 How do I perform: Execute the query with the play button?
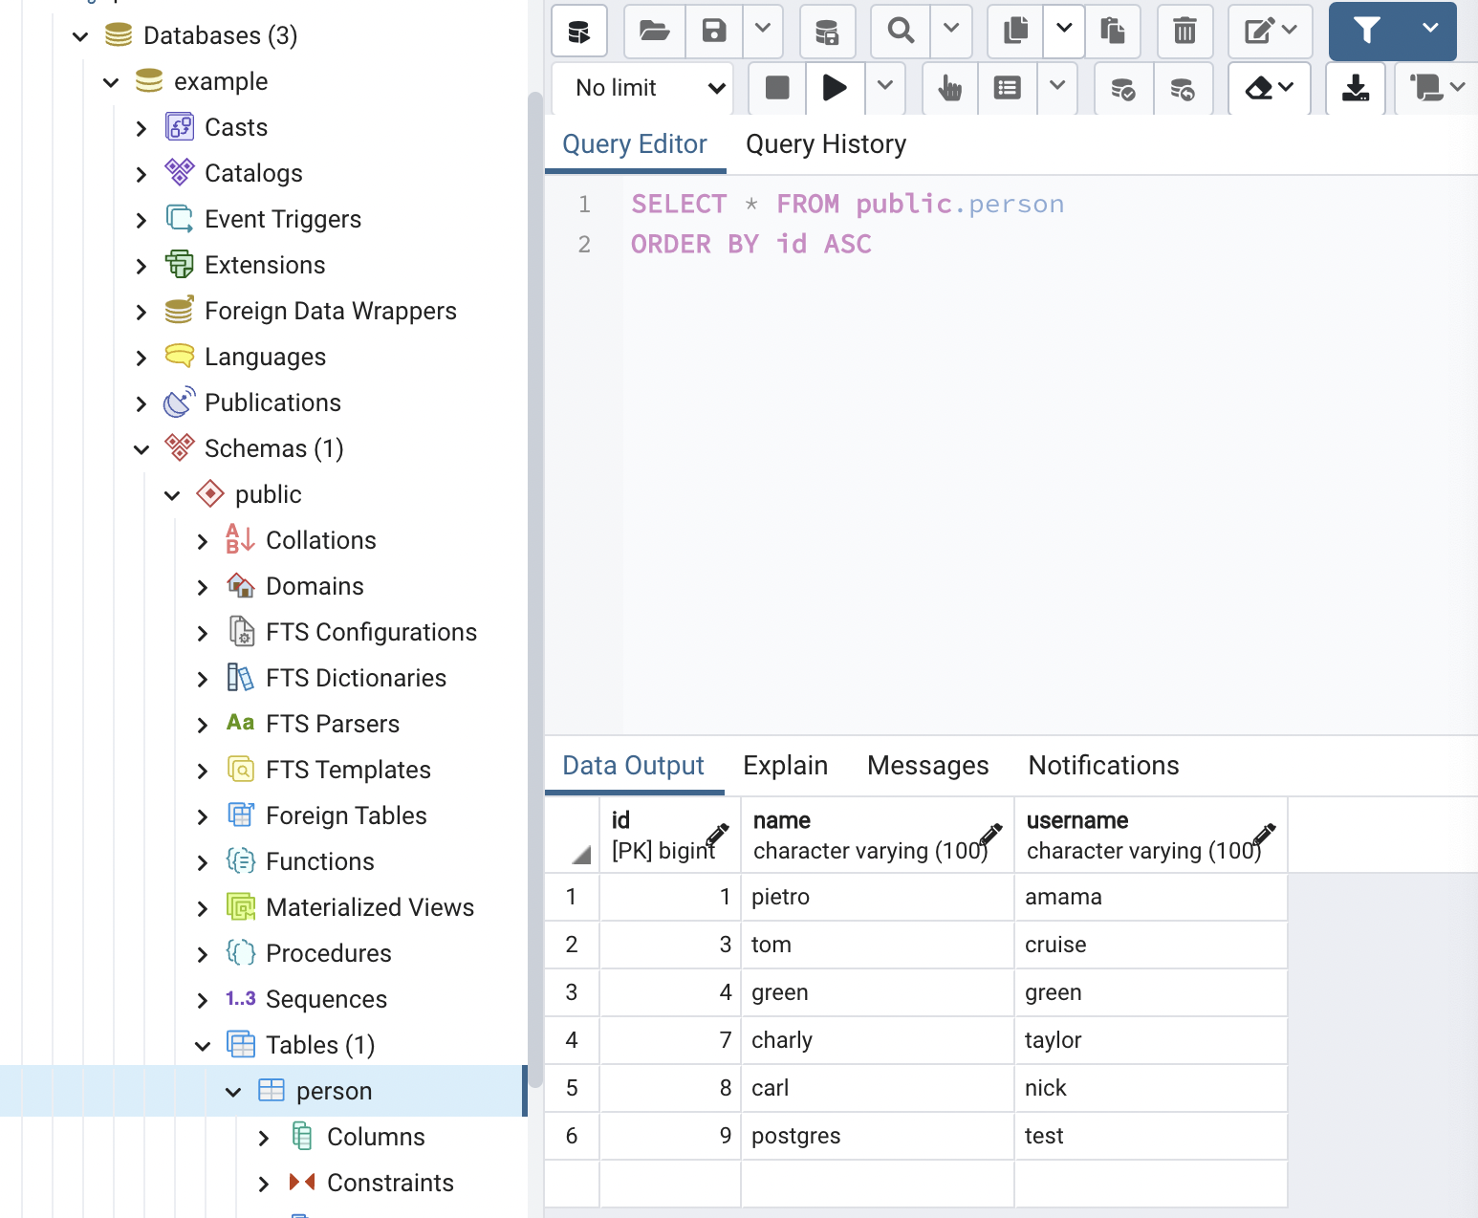(x=834, y=88)
